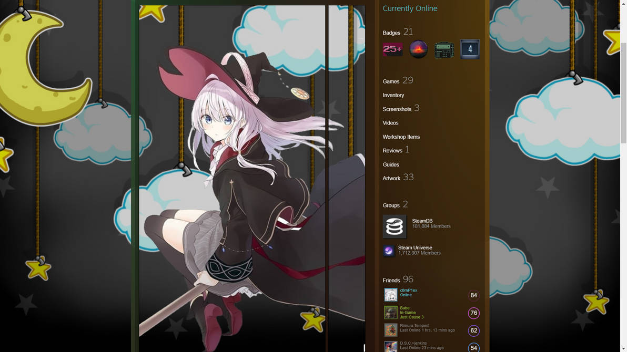Click c0mP1ex's level 84 badge
The image size is (627, 352).
point(473,295)
